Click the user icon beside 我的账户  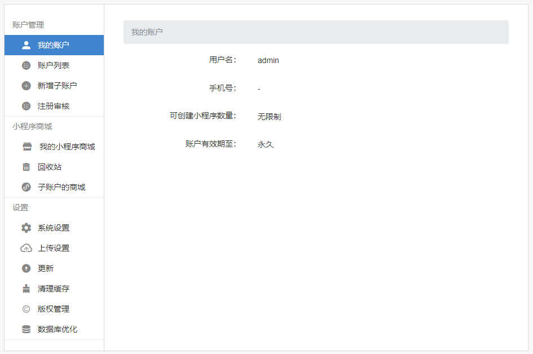click(26, 45)
